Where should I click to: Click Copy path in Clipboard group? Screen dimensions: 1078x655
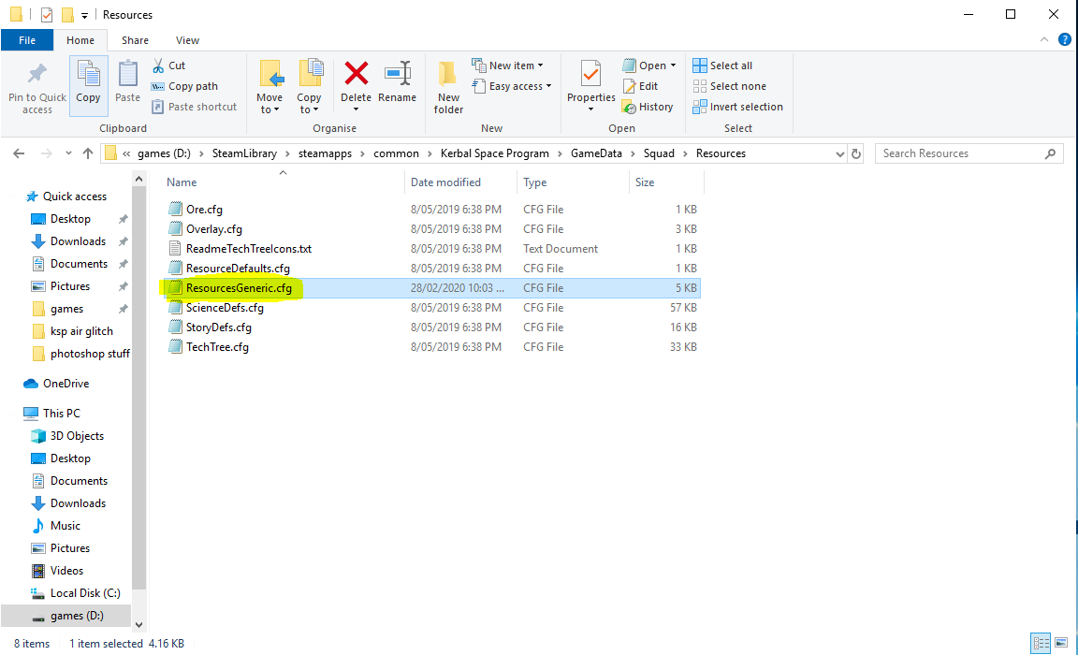pyautogui.click(x=184, y=86)
